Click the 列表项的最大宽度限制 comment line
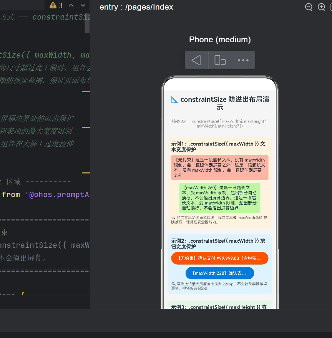Image resolution: width=332 pixels, height=338 pixels. click(36, 131)
